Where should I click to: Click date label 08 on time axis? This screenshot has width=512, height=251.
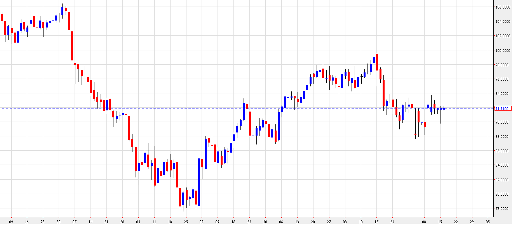click(x=424, y=222)
